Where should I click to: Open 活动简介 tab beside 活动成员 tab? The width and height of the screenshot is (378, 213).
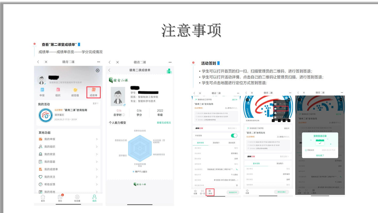pos(216,143)
